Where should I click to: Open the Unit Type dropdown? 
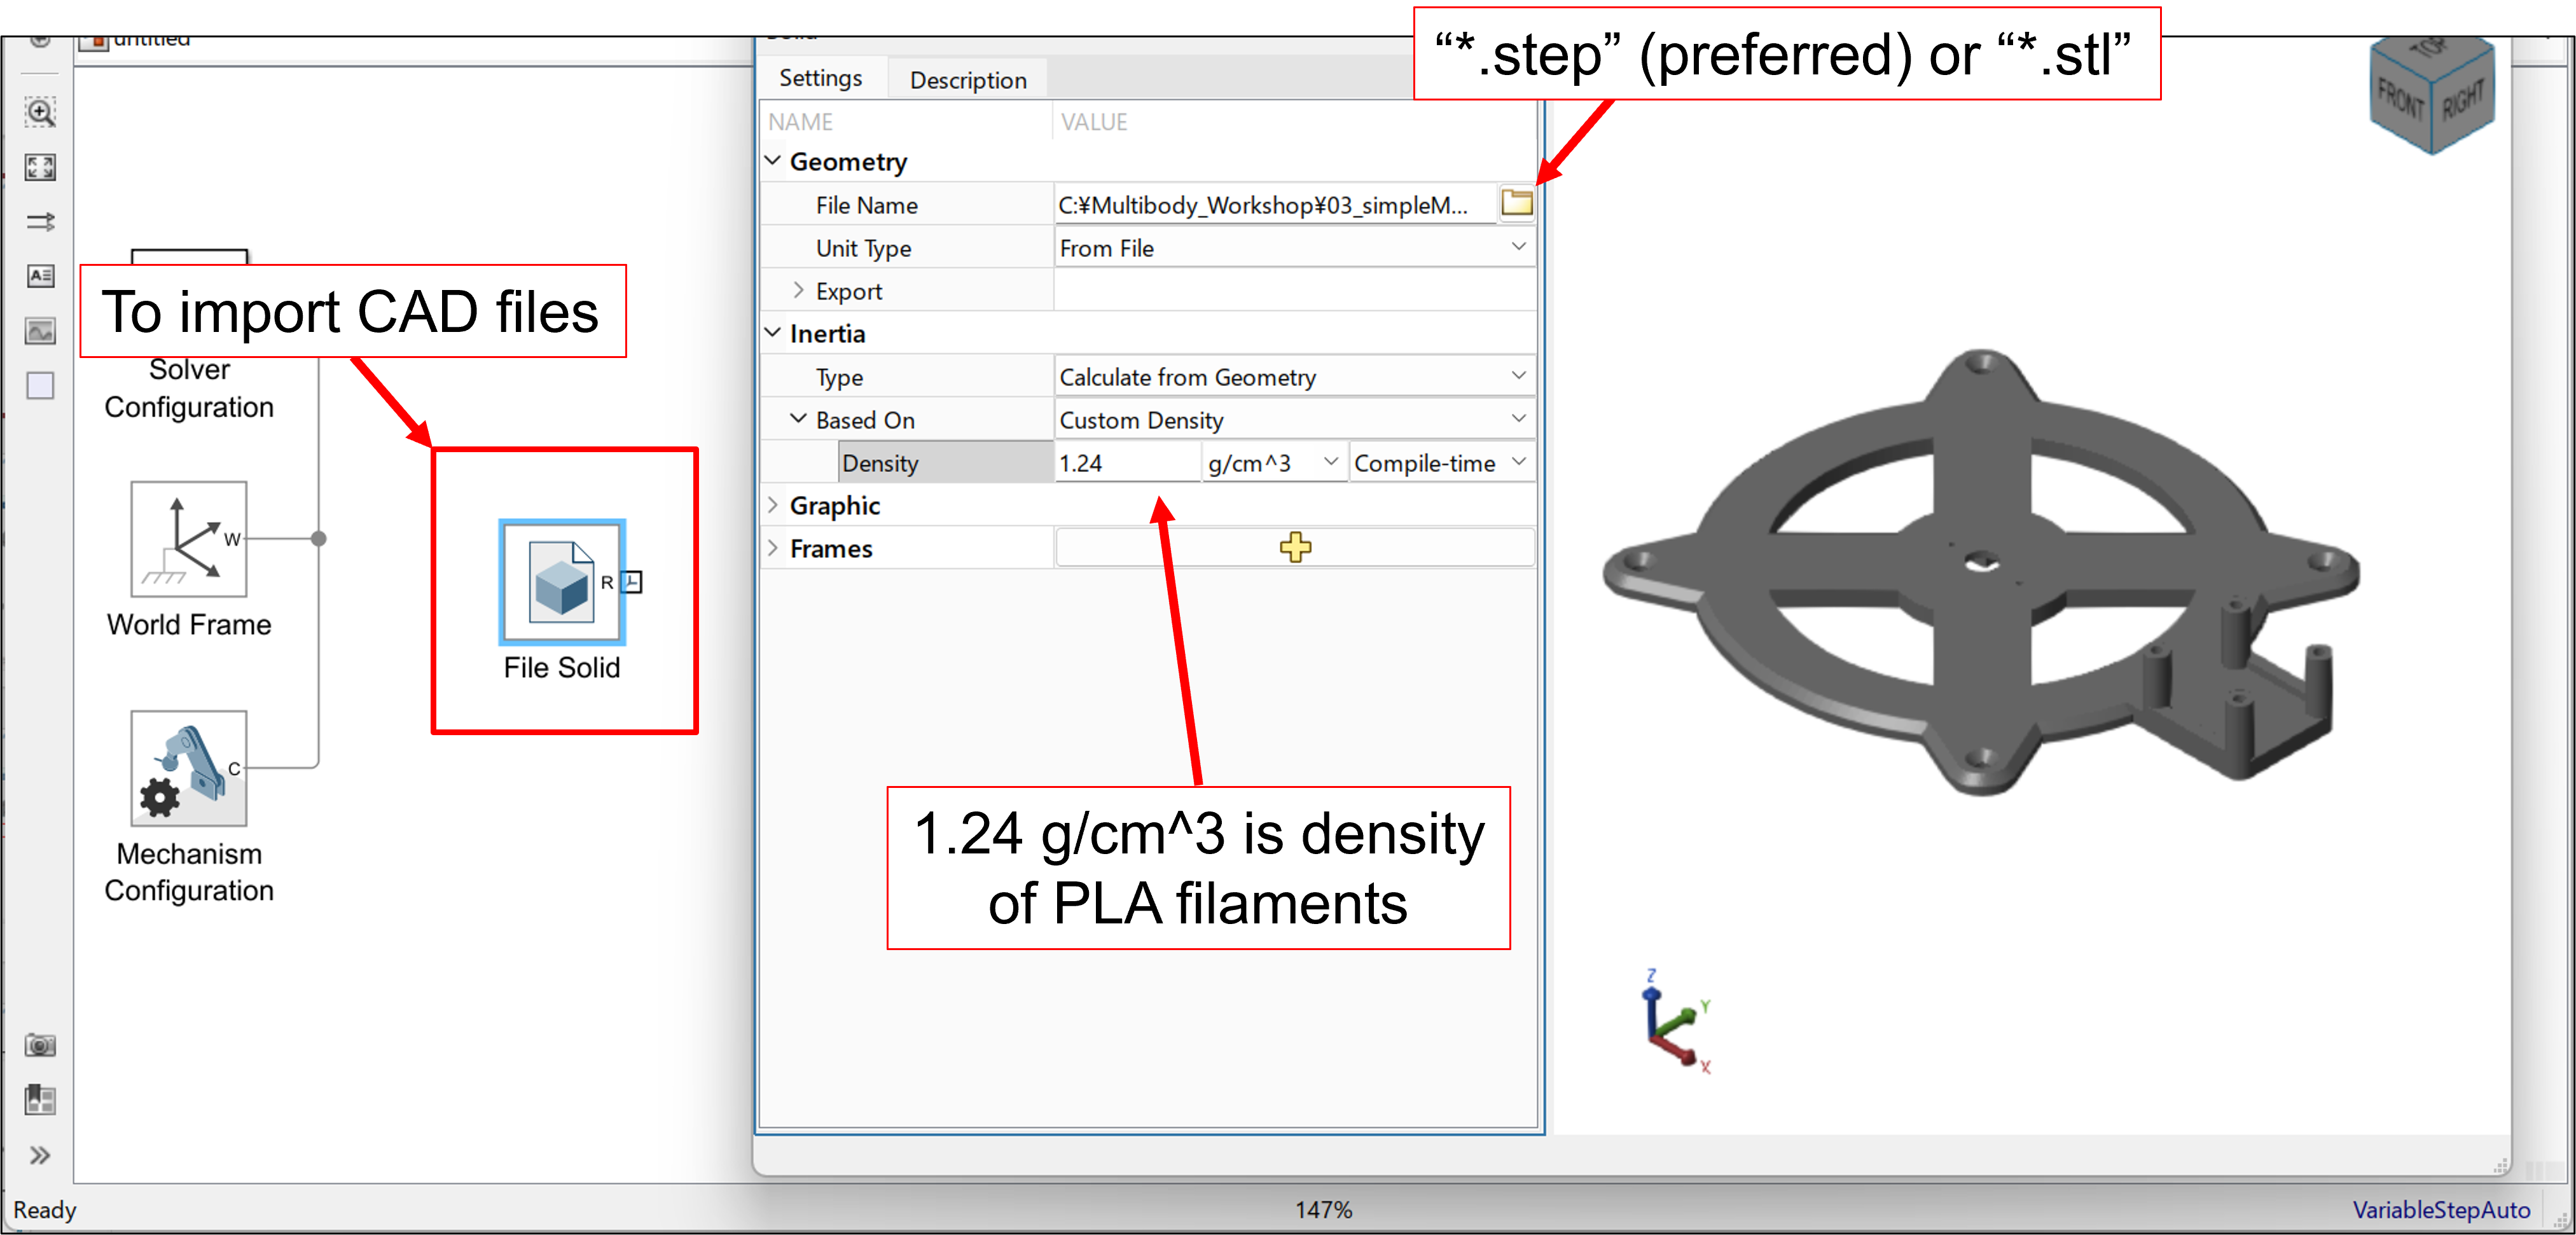tap(1518, 247)
